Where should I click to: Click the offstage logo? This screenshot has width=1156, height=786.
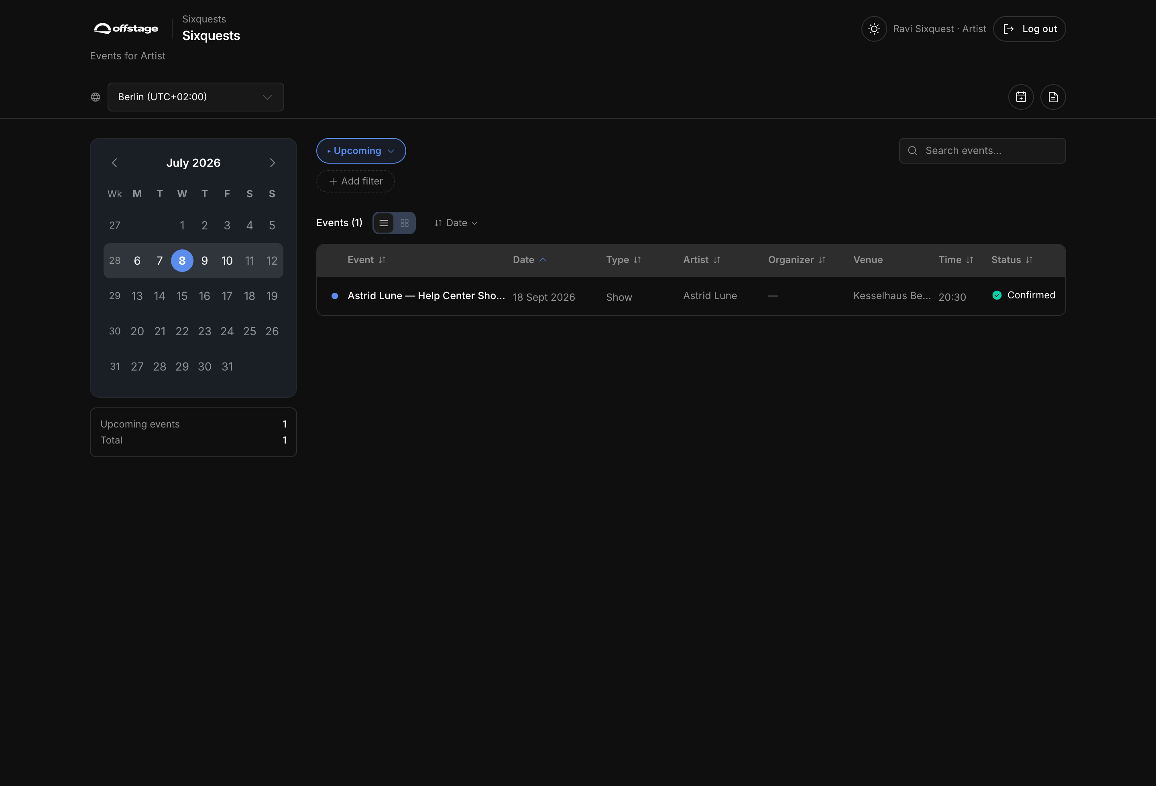[x=126, y=28]
